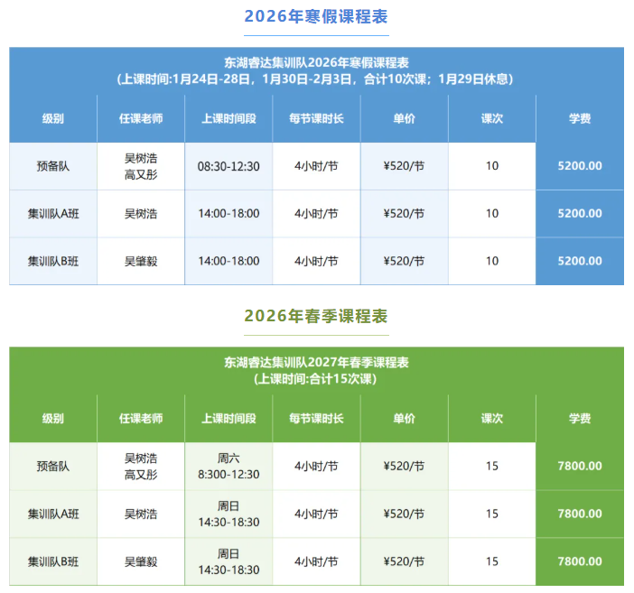The image size is (634, 593).
Task: Select 5200.00 tuition for winter 预备队
Action: pyautogui.click(x=580, y=166)
